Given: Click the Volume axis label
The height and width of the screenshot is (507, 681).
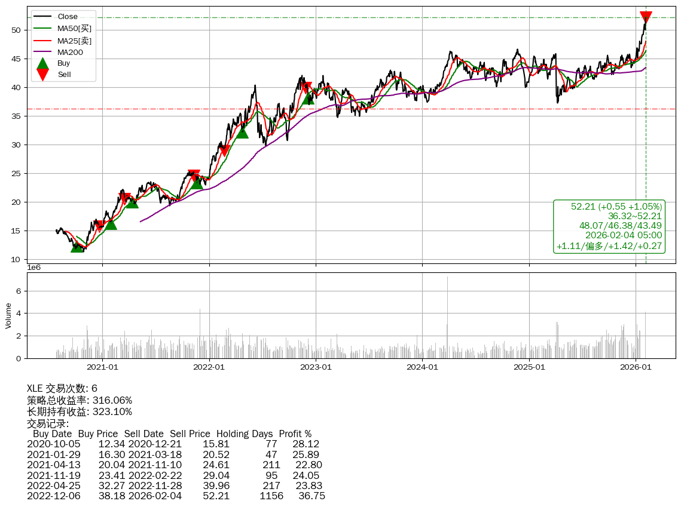Looking at the screenshot, I should pos(8,315).
